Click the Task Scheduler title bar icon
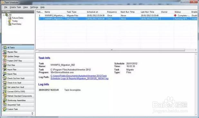Image resolution: width=199 pixels, height=118 pixels. [3, 2]
